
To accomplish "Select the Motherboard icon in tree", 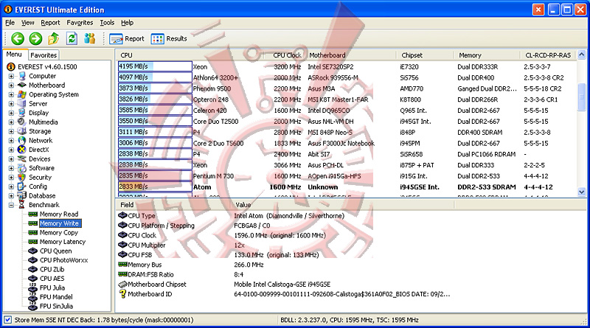I will pyautogui.click(x=22, y=85).
